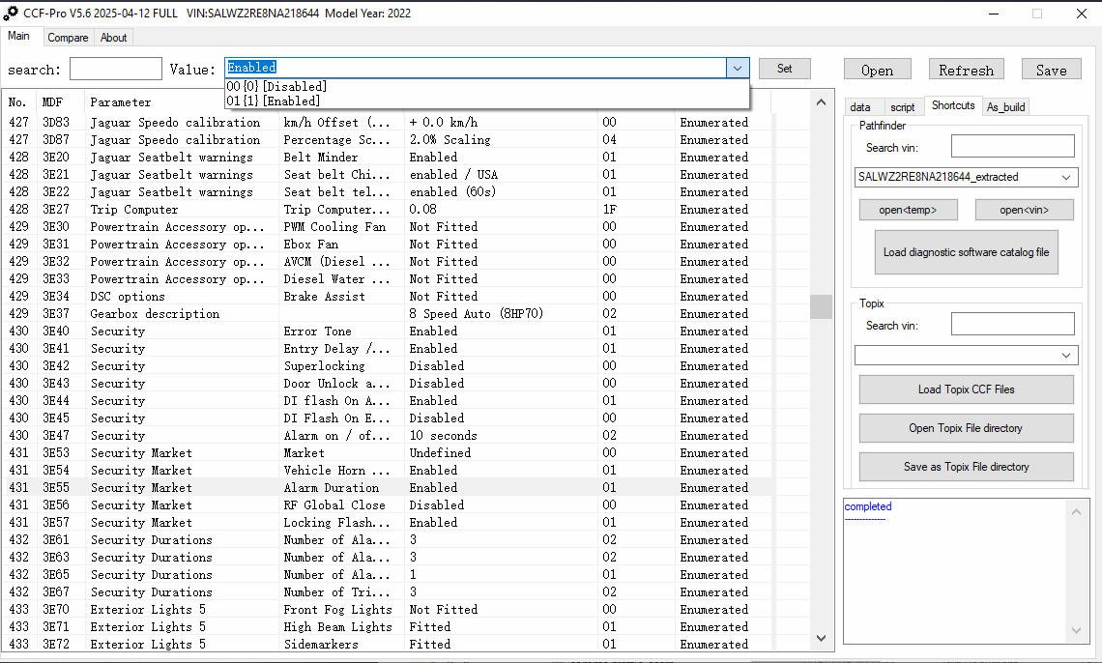The width and height of the screenshot is (1102, 663).
Task: Close the CCF-Pro window
Action: [x=1082, y=14]
